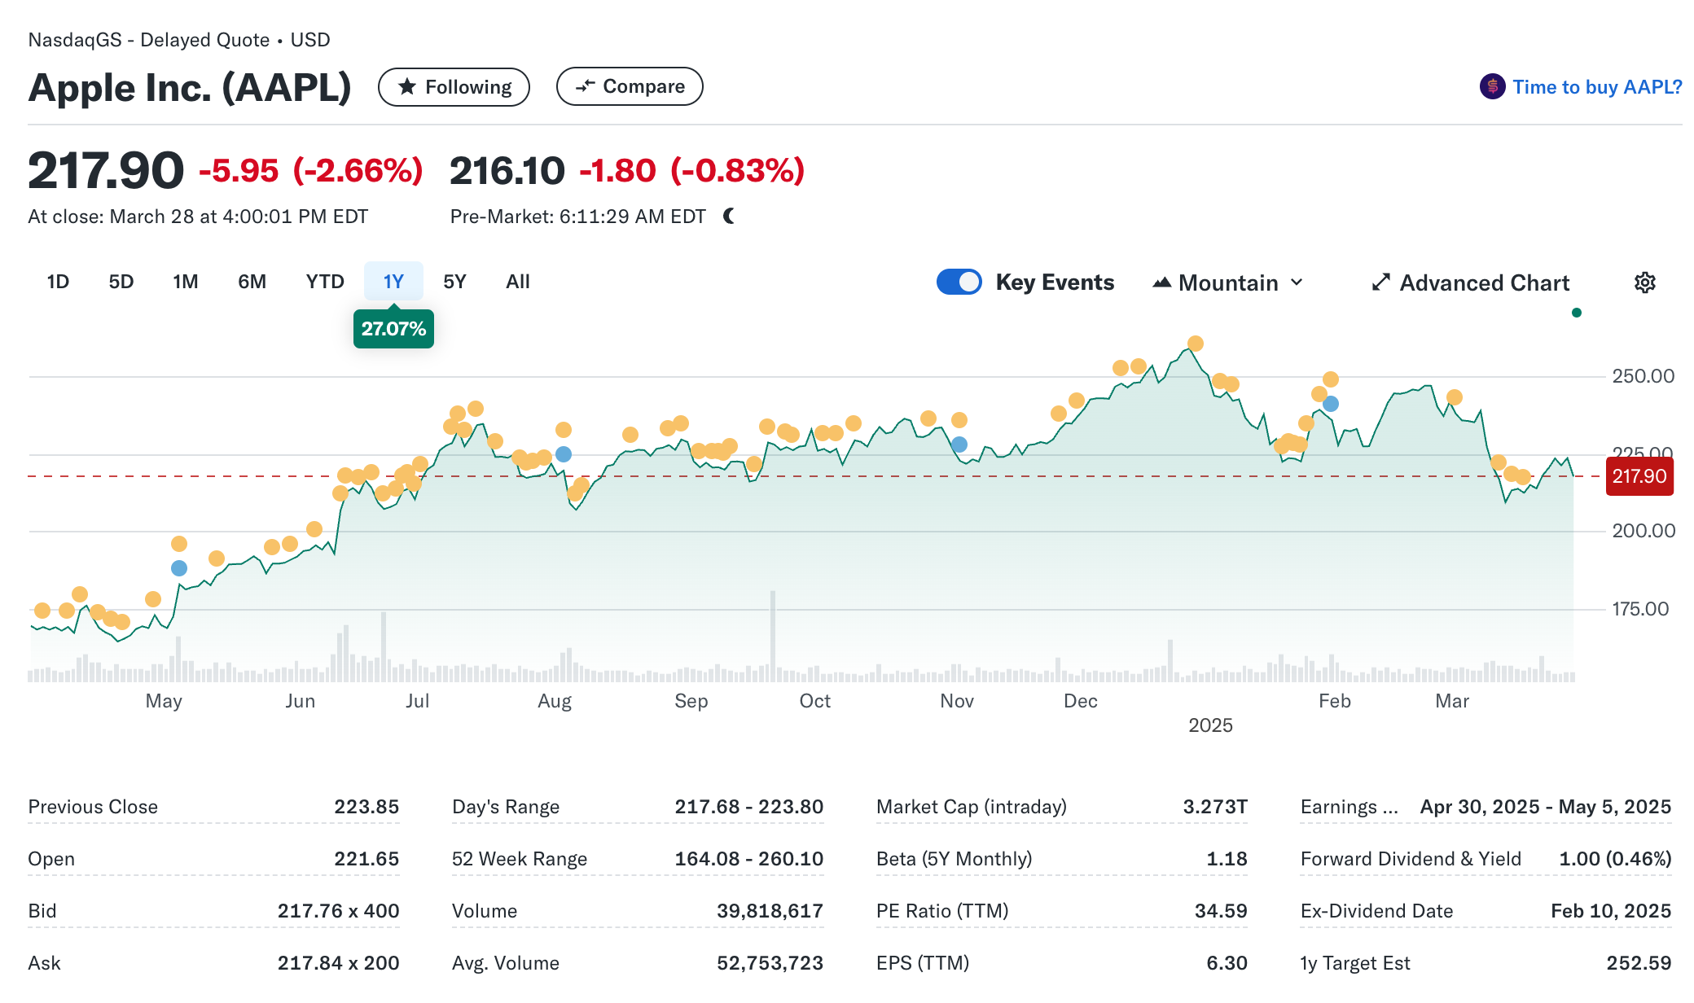
Task: Click the blue event dot near November
Action: coord(959,445)
